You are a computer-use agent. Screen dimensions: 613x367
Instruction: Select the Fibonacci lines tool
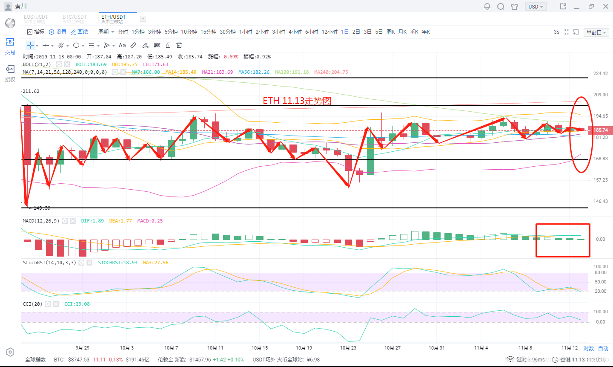(92, 45)
